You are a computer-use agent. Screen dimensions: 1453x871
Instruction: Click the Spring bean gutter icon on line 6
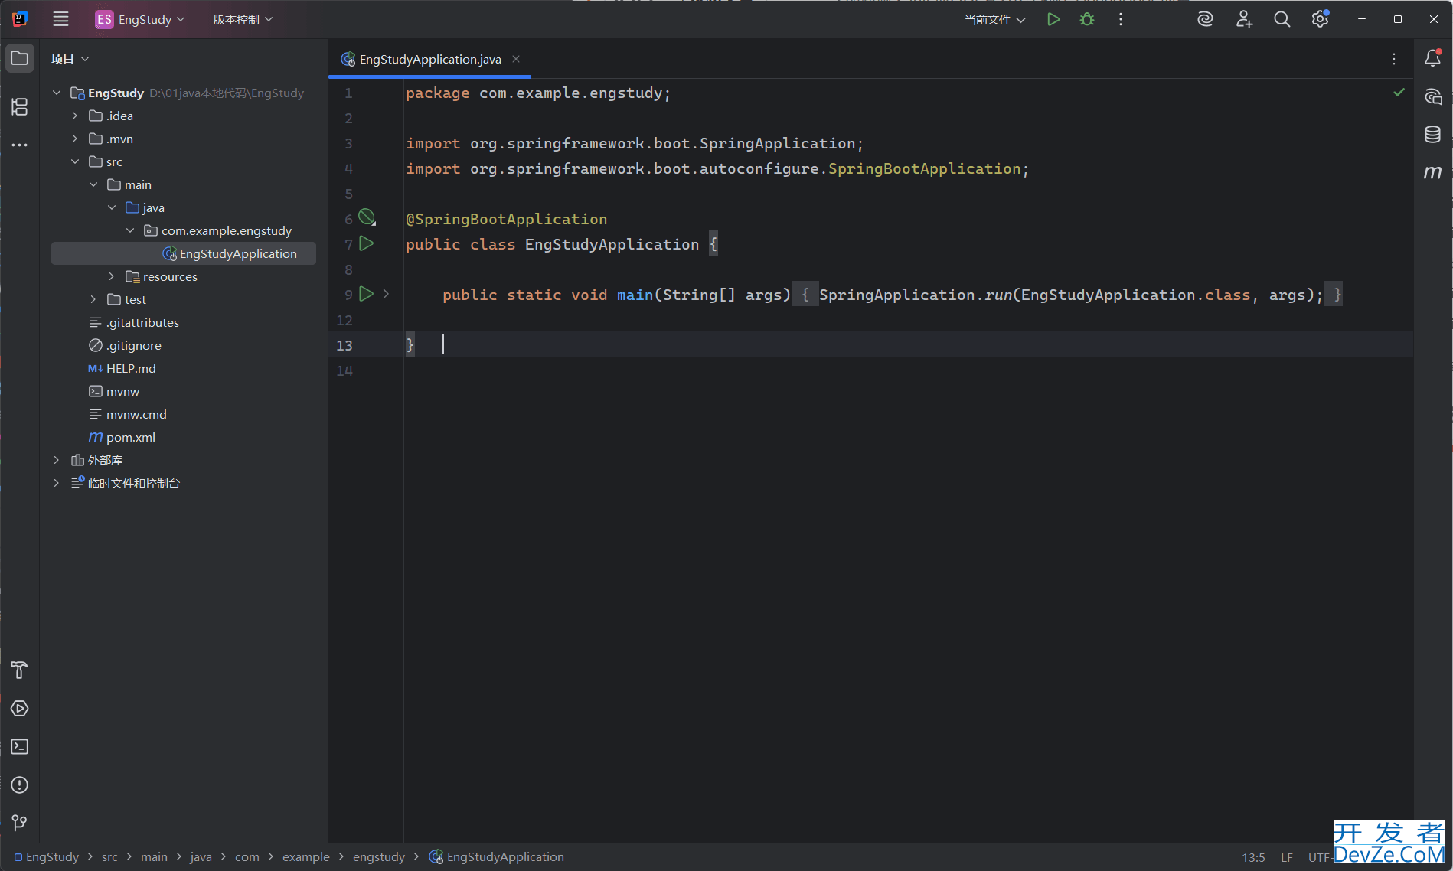[x=367, y=217]
